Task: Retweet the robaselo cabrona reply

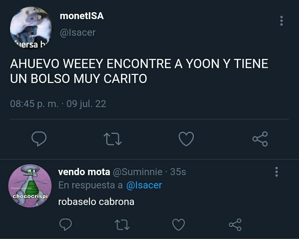Action: coord(122,225)
